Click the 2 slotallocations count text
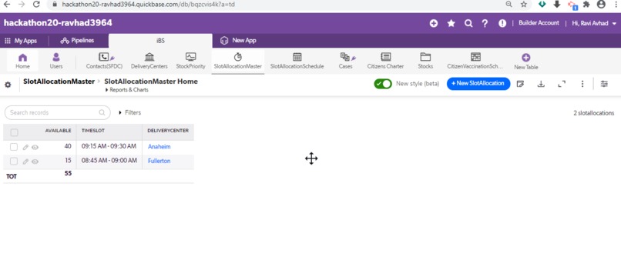This screenshot has width=621, height=280. (594, 113)
